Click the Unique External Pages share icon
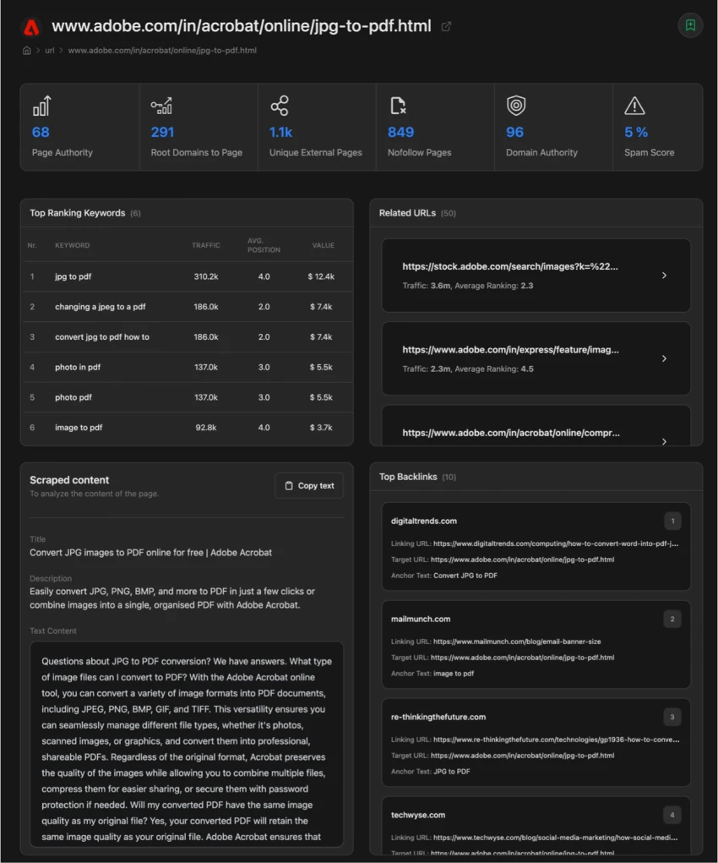The image size is (718, 863). [x=280, y=106]
